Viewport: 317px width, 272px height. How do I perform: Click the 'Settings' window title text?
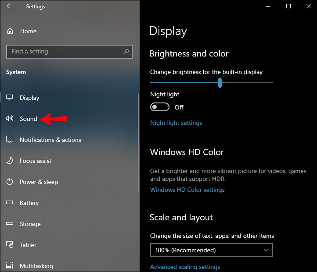tap(36, 7)
